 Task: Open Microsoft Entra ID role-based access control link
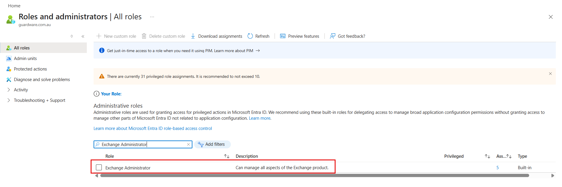click(x=153, y=128)
